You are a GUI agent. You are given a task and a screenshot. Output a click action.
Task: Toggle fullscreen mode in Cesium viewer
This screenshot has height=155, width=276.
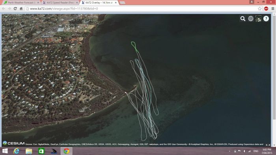[x=268, y=145]
